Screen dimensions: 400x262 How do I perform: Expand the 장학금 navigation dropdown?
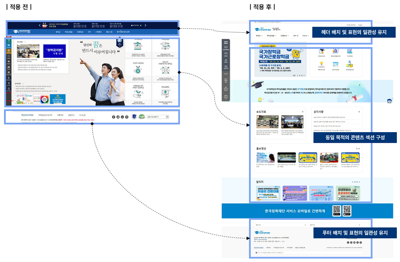point(258,35)
